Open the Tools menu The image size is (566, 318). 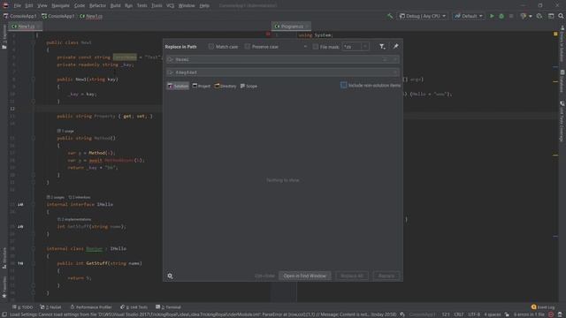[x=157, y=5]
